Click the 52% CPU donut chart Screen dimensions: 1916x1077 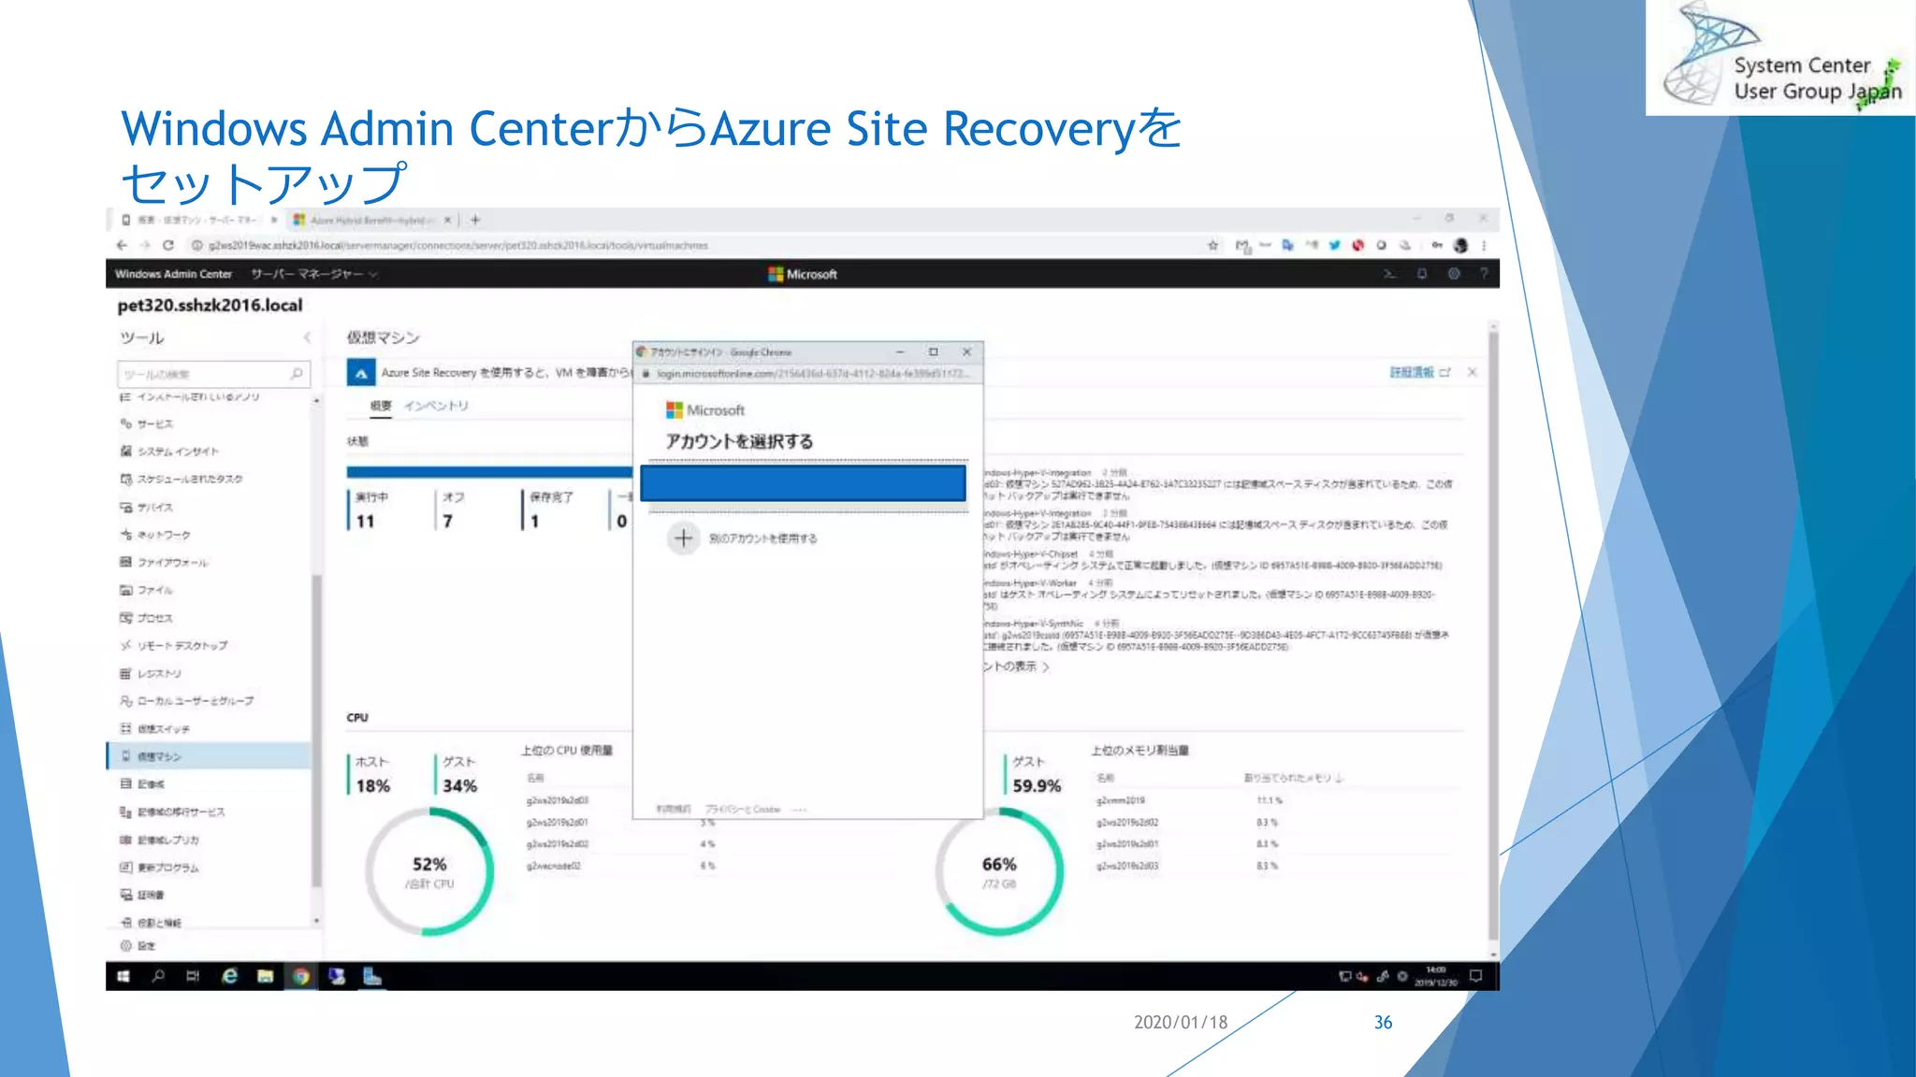(x=429, y=871)
